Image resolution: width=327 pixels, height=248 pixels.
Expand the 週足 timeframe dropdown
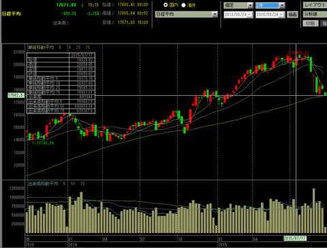point(250,5)
